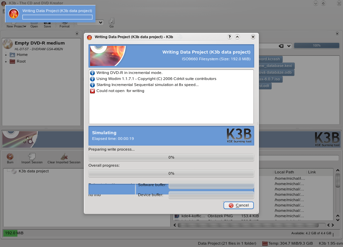Click the Temp folder status bar icon
The image size is (343, 247).
[265, 243]
